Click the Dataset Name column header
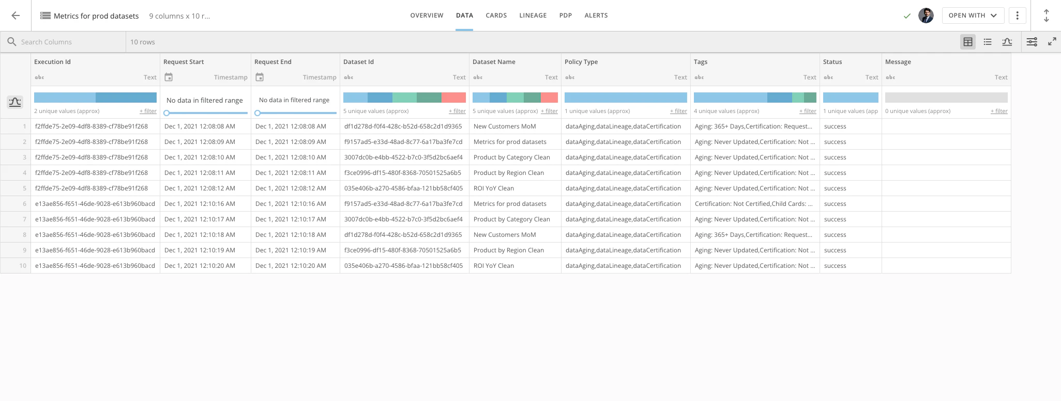The image size is (1061, 401). pos(494,62)
